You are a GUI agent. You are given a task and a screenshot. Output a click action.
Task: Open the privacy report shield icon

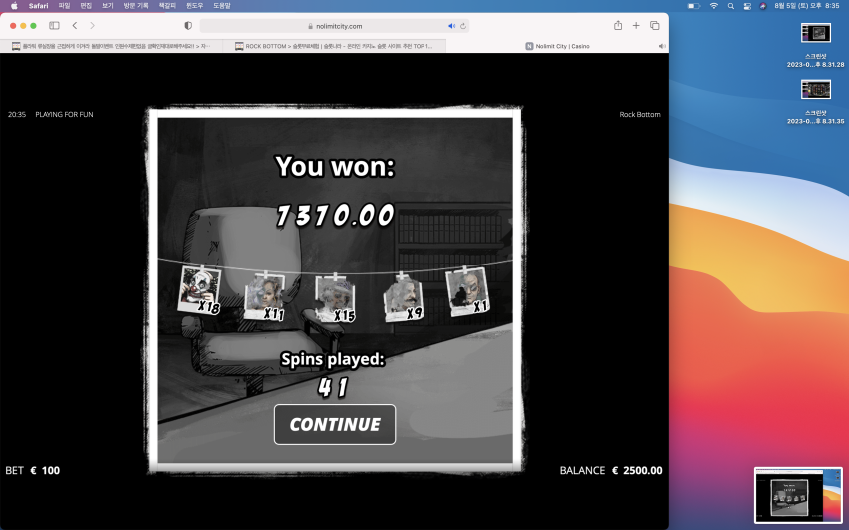(x=188, y=25)
